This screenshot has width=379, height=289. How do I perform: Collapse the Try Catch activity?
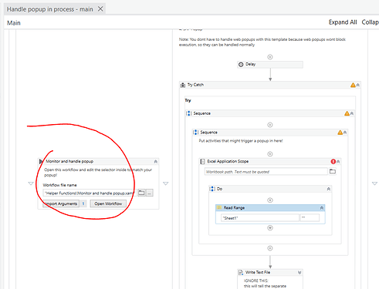(x=358, y=85)
